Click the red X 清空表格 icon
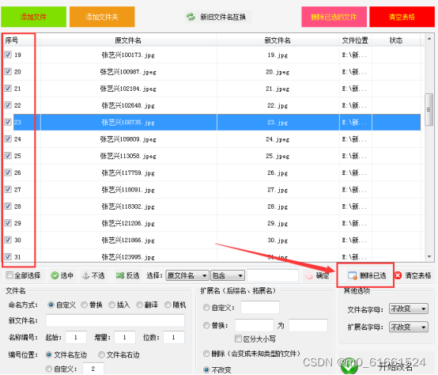This screenshot has height=375, width=438. click(x=398, y=275)
